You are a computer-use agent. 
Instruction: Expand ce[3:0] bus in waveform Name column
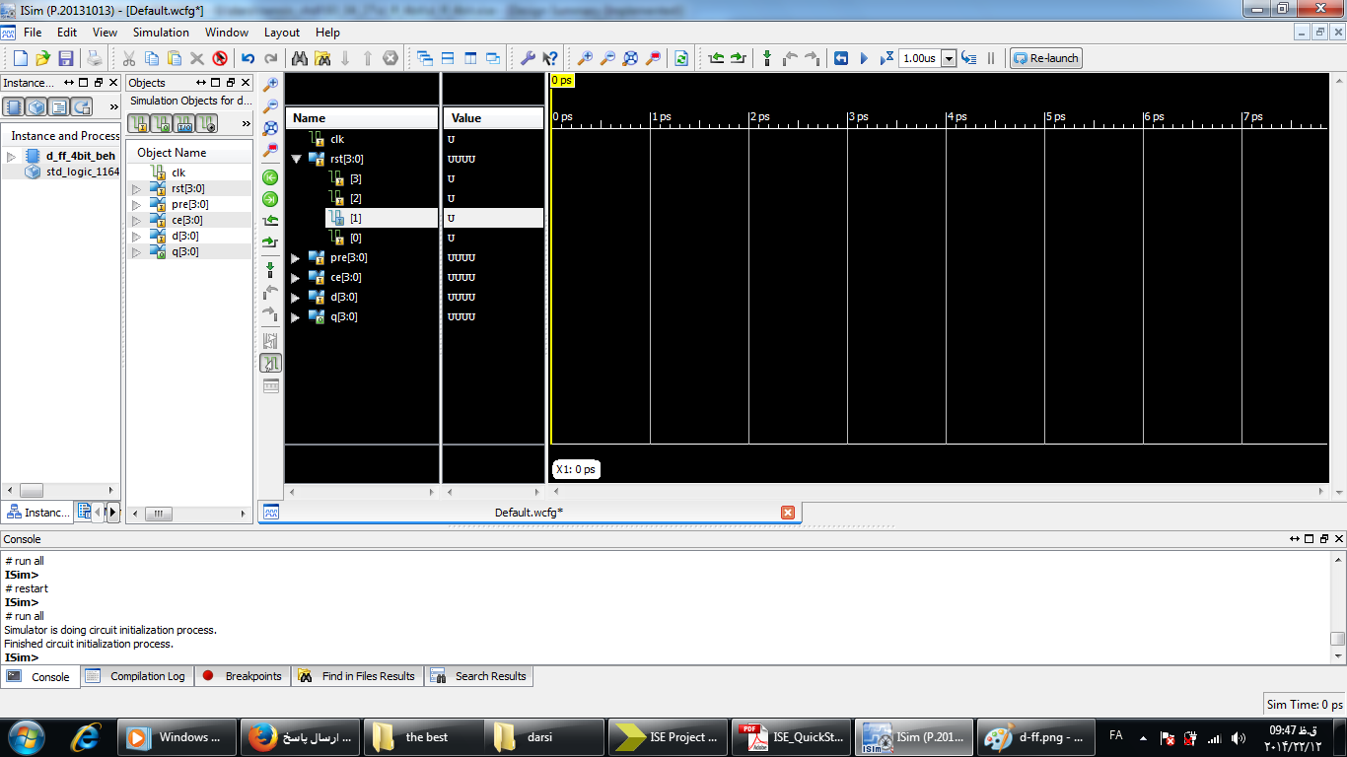coord(296,277)
